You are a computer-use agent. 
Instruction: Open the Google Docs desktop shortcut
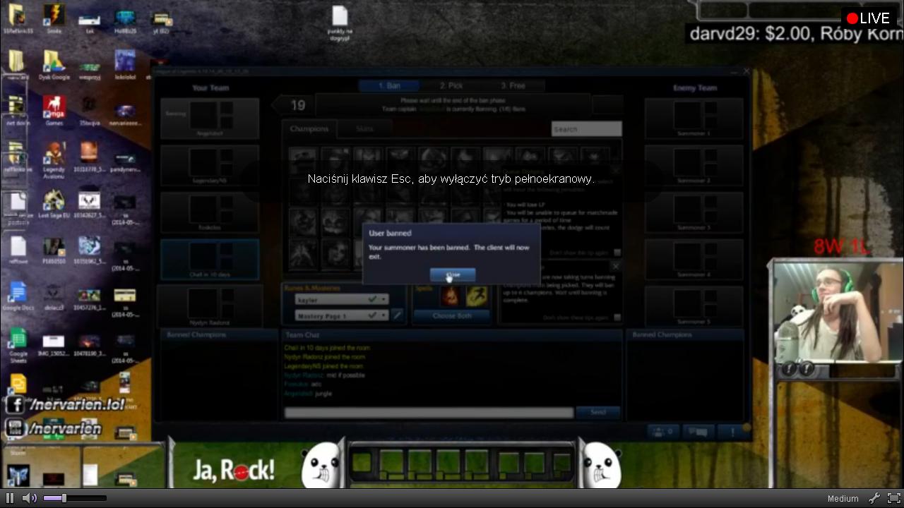coord(18,296)
